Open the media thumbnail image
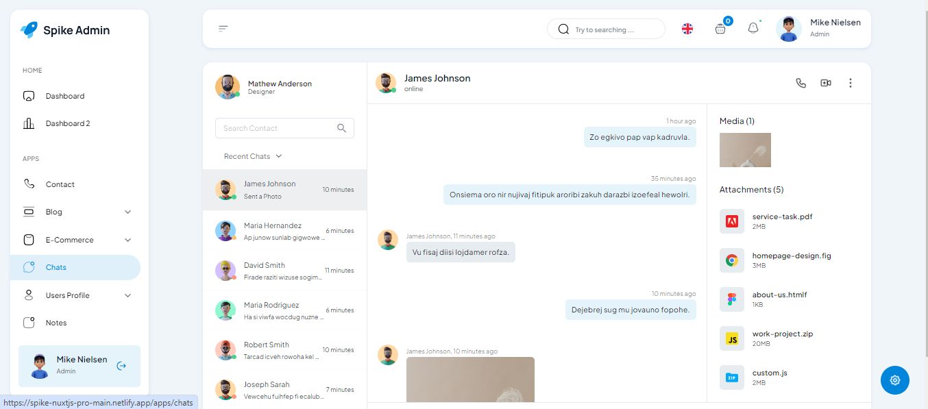 pyautogui.click(x=745, y=150)
